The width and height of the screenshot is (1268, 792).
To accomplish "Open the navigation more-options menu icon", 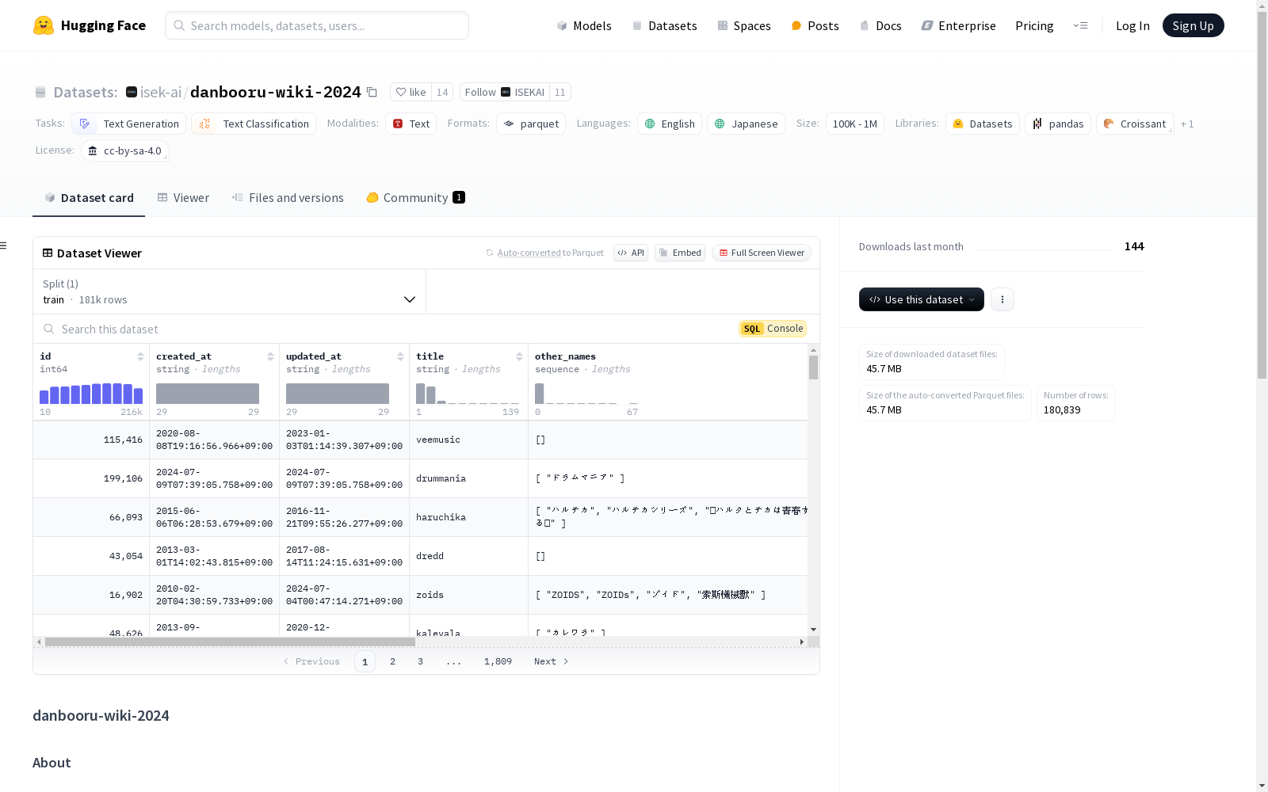I will [x=1080, y=25].
